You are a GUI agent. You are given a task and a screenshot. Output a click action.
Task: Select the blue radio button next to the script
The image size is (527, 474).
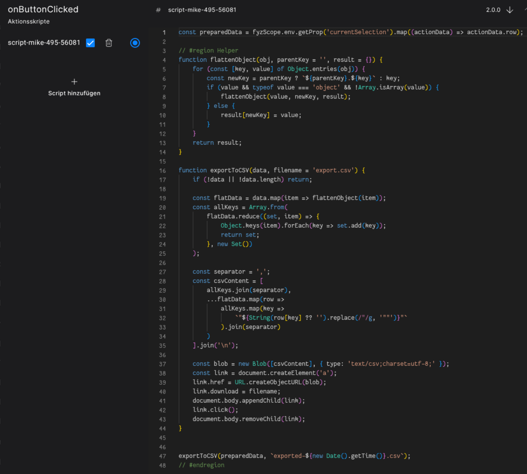pos(135,43)
